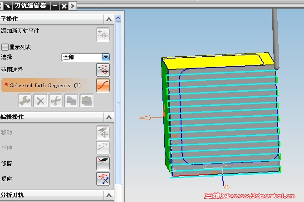Screen dimensions: 304x202
Task: Click the 移动 move tool path icon
Action: pyautogui.click(x=103, y=133)
